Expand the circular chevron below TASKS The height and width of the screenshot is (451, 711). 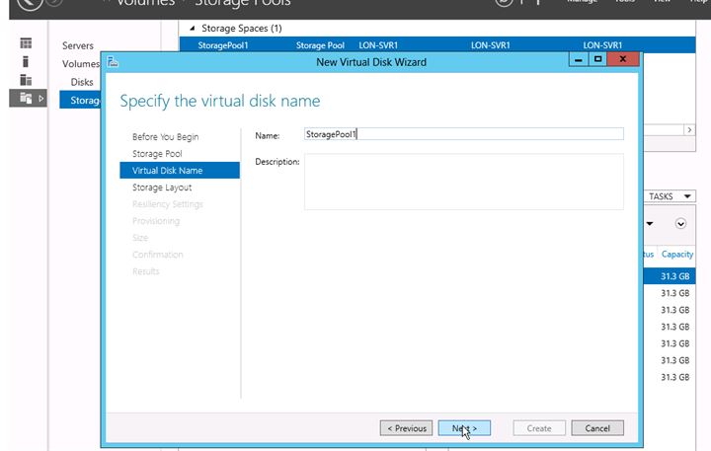coord(680,223)
